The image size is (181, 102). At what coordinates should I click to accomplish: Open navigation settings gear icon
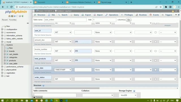20,16
